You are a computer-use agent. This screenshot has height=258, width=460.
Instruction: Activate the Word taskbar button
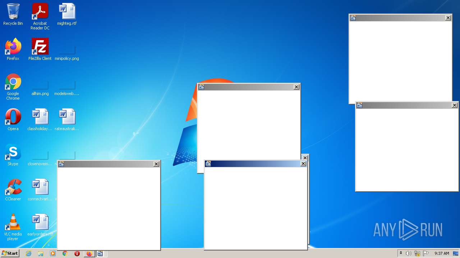click(100, 253)
